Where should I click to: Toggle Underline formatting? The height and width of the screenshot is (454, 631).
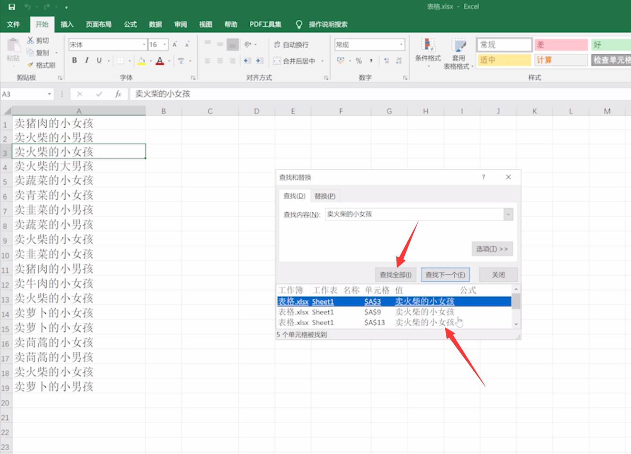[x=99, y=61]
